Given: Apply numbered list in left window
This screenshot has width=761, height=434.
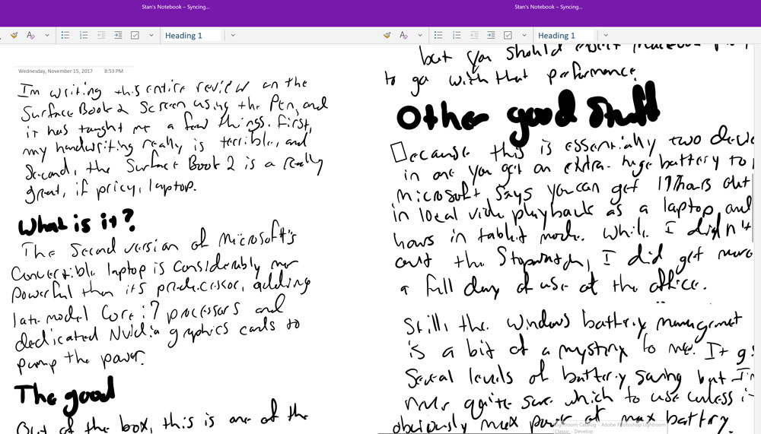Looking at the screenshot, I should coord(84,35).
